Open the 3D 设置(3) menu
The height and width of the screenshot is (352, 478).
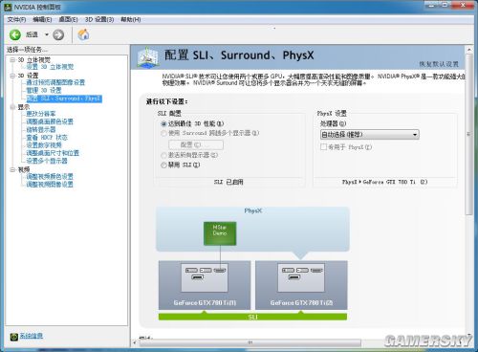point(99,19)
